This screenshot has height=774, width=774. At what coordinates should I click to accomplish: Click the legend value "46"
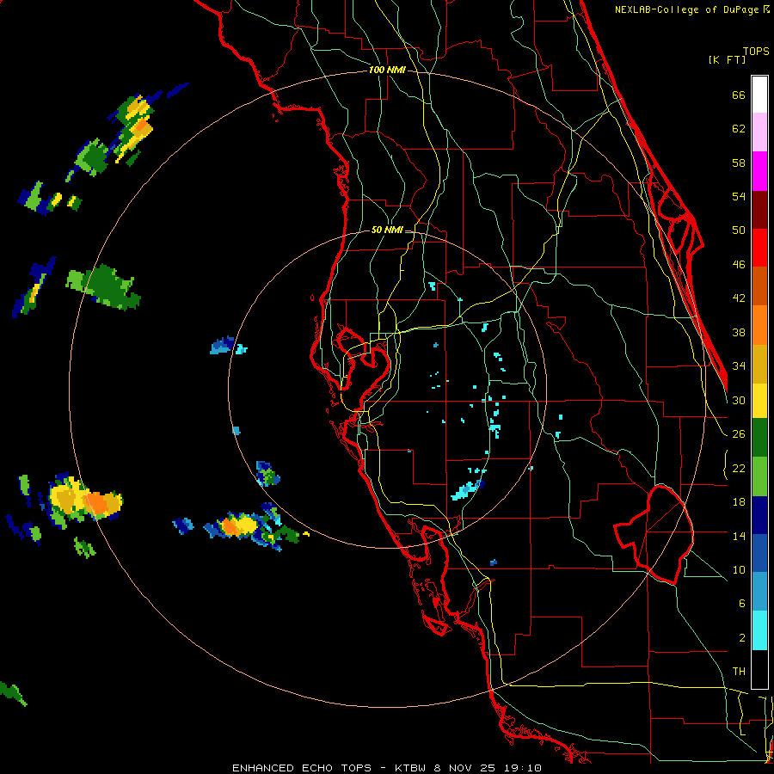click(739, 265)
